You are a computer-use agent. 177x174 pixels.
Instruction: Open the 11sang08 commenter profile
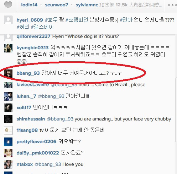[x=27, y=130]
